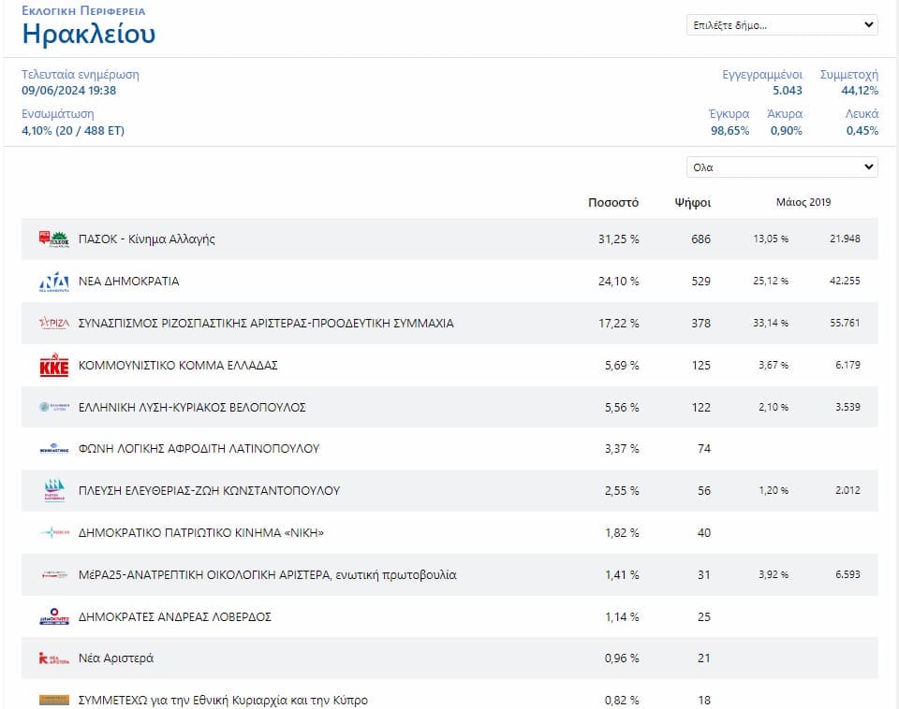Click the Ελληνική Λύση logo

click(x=54, y=407)
